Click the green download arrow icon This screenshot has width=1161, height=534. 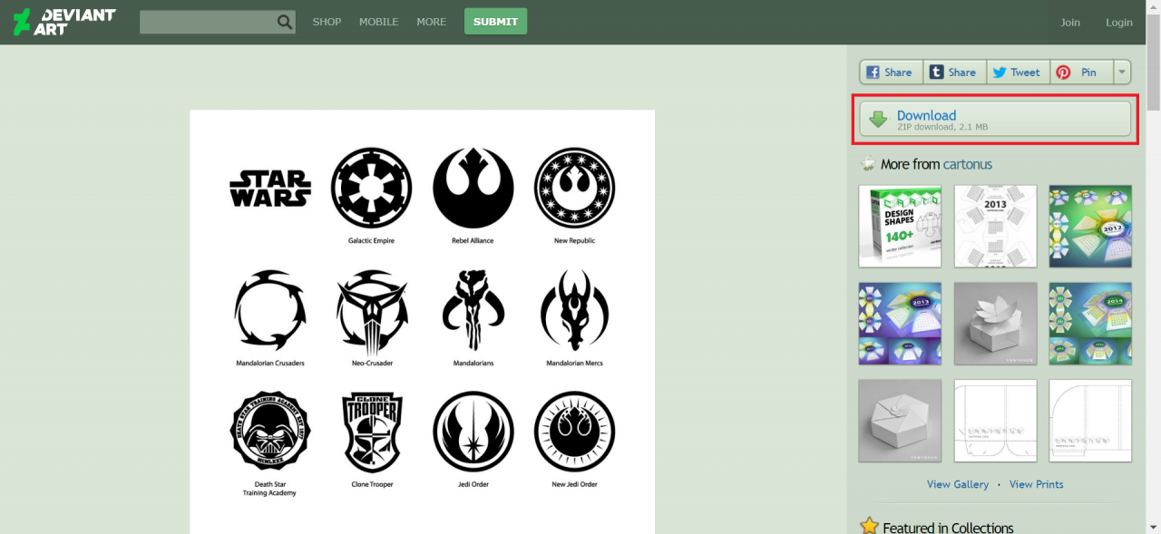(x=878, y=120)
